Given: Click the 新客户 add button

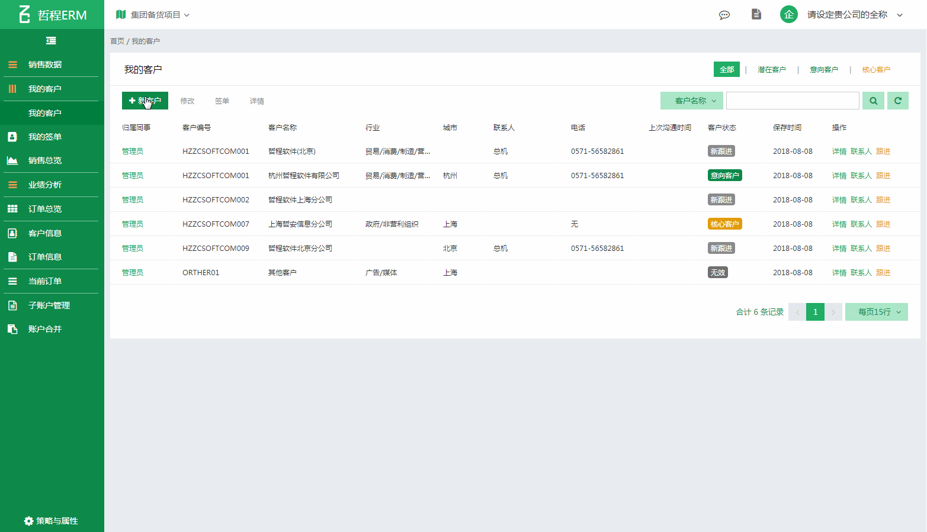Looking at the screenshot, I should 145,101.
